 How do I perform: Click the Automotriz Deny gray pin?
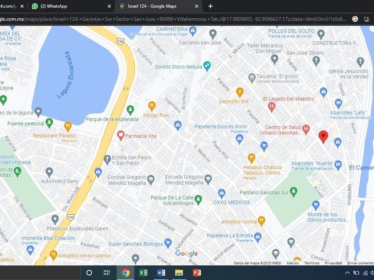pos(49,172)
